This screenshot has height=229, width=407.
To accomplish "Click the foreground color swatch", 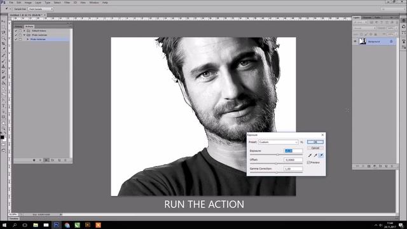I will tap(2, 137).
